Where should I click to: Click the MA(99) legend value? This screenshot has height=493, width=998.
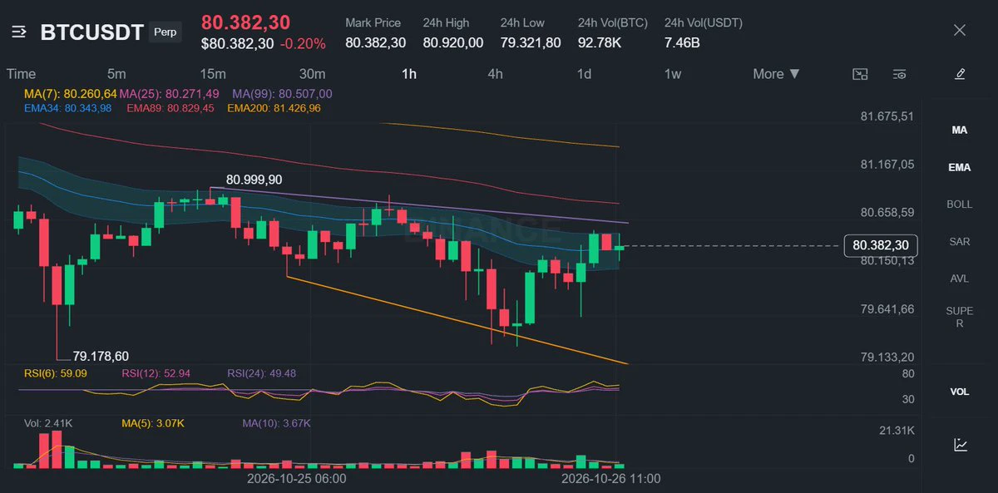282,94
